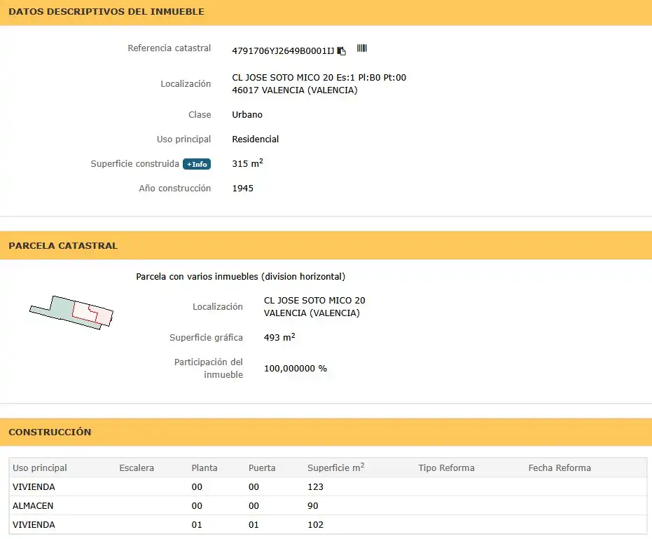Open the barcode icon next to reference
Image resolution: width=652 pixels, height=539 pixels.
362,48
